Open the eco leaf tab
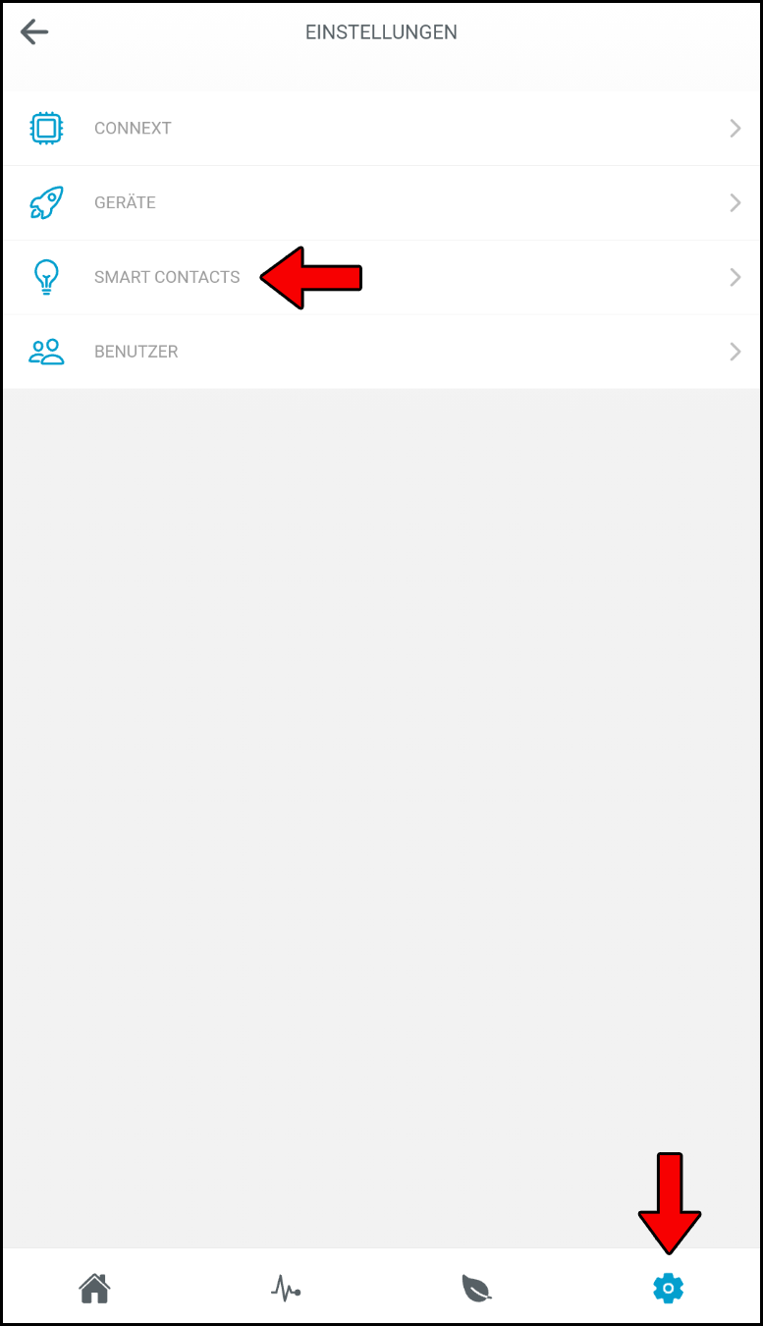The height and width of the screenshot is (1326, 763). pos(476,1288)
